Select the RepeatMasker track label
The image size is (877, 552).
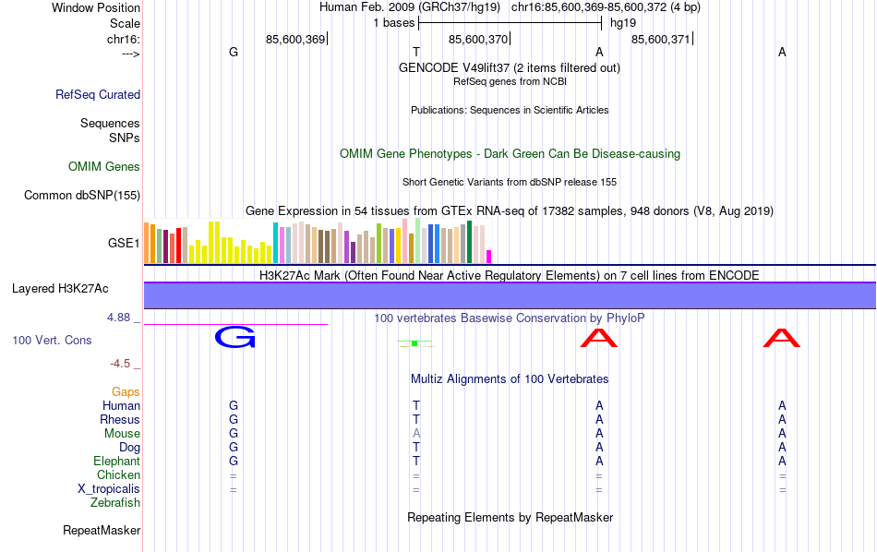point(102,530)
